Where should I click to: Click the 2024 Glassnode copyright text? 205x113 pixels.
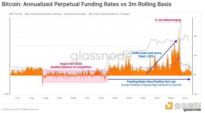pos(20,109)
